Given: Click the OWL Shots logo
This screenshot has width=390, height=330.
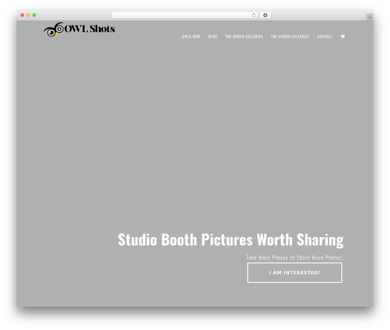Looking at the screenshot, I should 79,29.
